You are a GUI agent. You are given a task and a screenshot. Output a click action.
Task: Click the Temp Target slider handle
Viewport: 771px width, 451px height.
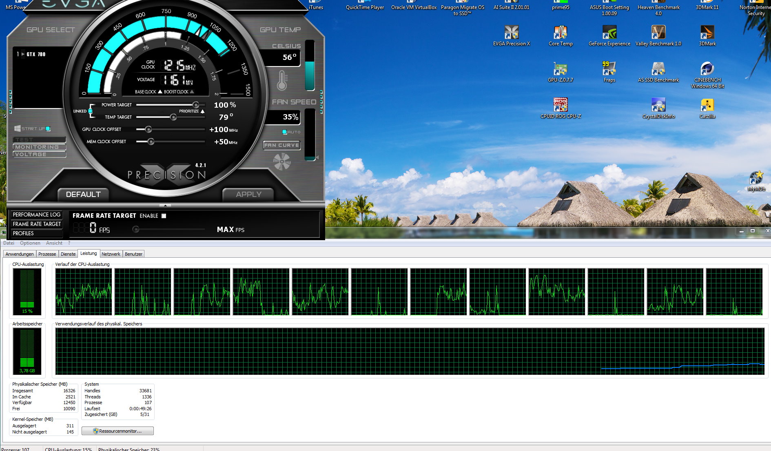173,117
